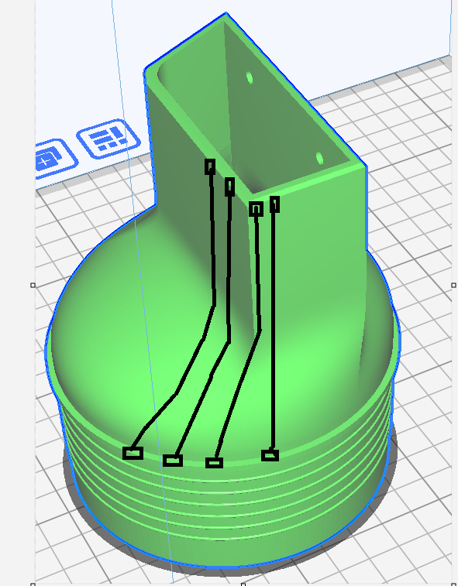Click the rightmost upper marker box on the bracket
This screenshot has height=586, width=458.
pos(274,204)
